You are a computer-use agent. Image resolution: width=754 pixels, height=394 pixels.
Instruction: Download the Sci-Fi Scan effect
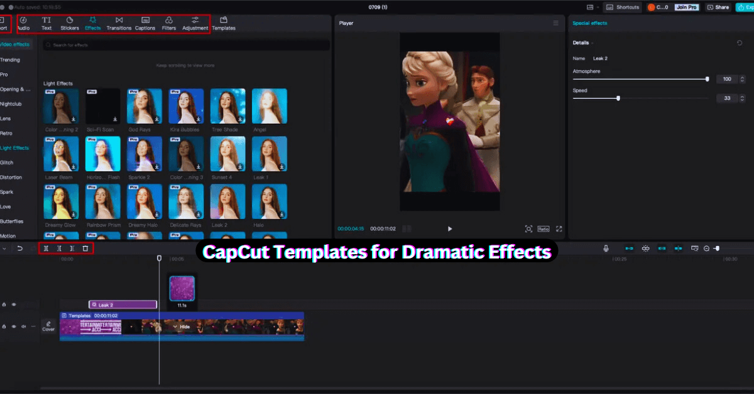coord(115,119)
